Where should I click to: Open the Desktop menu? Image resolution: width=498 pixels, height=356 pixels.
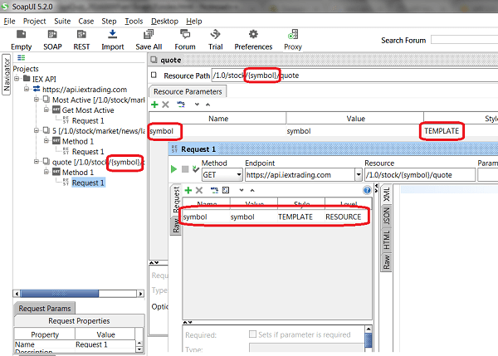click(164, 22)
